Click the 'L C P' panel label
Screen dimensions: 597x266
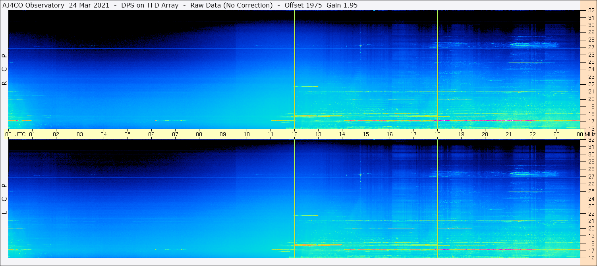(x=5, y=199)
